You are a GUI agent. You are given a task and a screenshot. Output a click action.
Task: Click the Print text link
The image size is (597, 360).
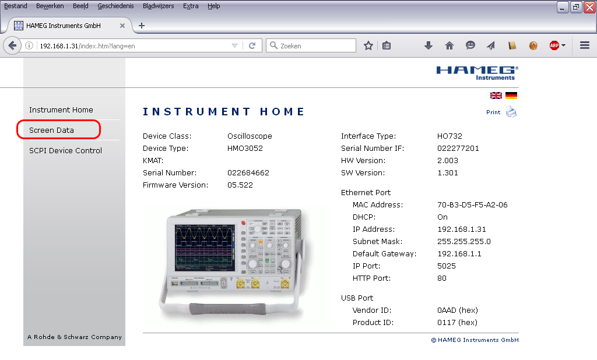pyautogui.click(x=493, y=112)
